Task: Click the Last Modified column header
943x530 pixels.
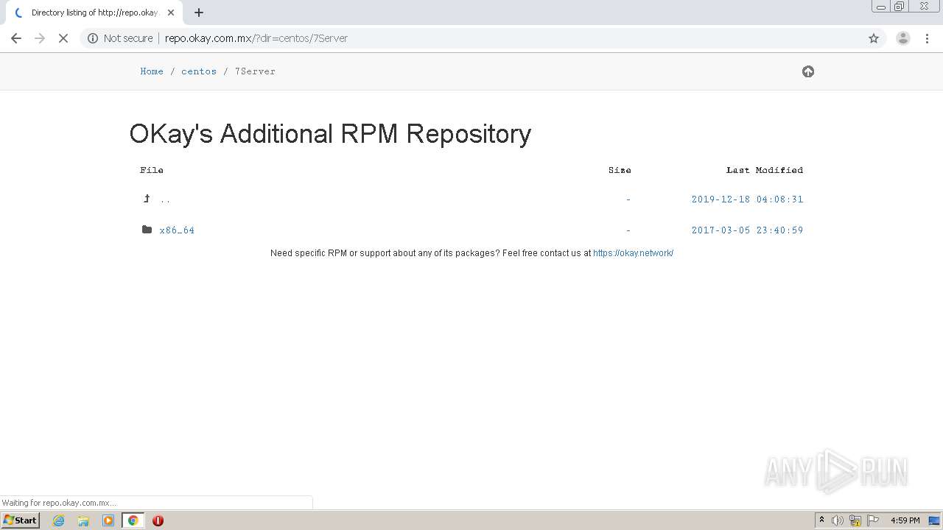Action: point(765,170)
